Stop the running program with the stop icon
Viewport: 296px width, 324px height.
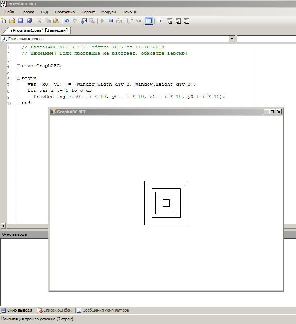click(x=111, y=21)
